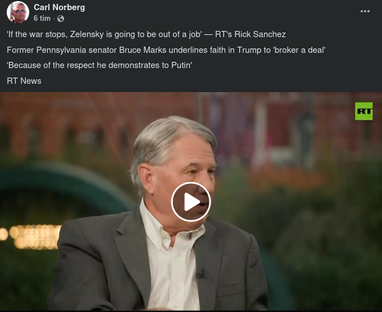382x312 pixels.
Task: Open the Carl Norberg profile name link
Action: pyautogui.click(x=59, y=7)
